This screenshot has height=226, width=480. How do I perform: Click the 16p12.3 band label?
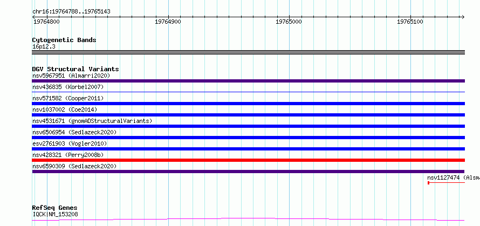point(44,47)
